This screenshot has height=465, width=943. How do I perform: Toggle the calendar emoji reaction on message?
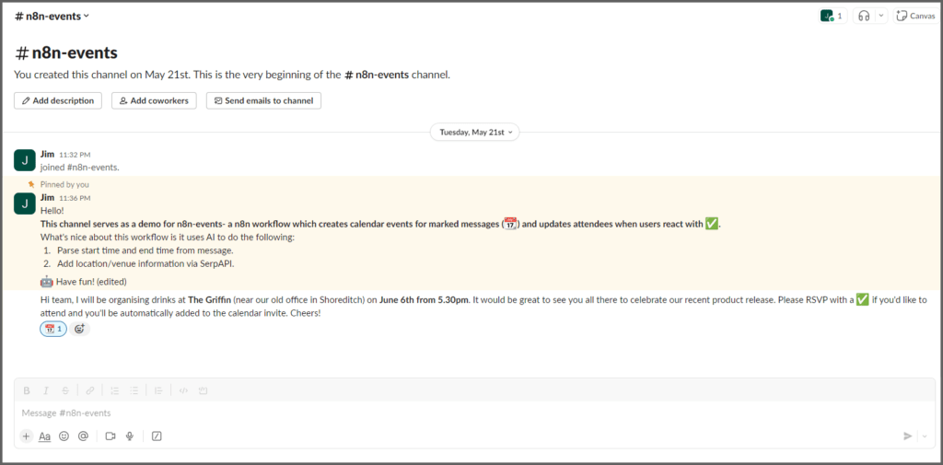(53, 329)
